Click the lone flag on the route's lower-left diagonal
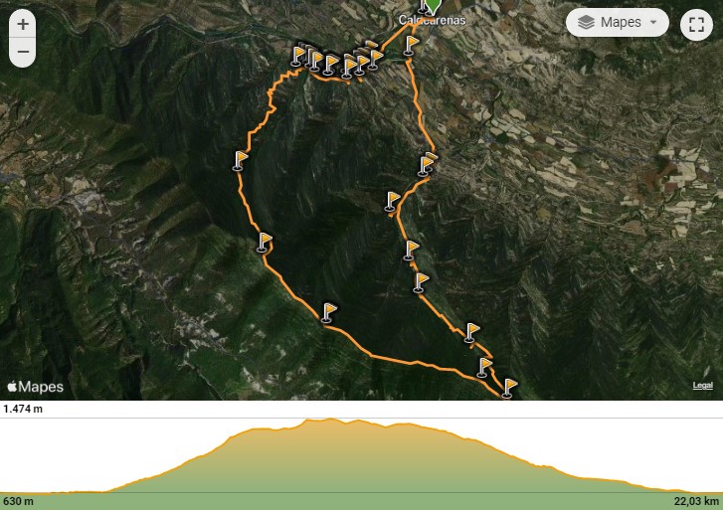Viewport: 723px width, 510px height. (328, 313)
